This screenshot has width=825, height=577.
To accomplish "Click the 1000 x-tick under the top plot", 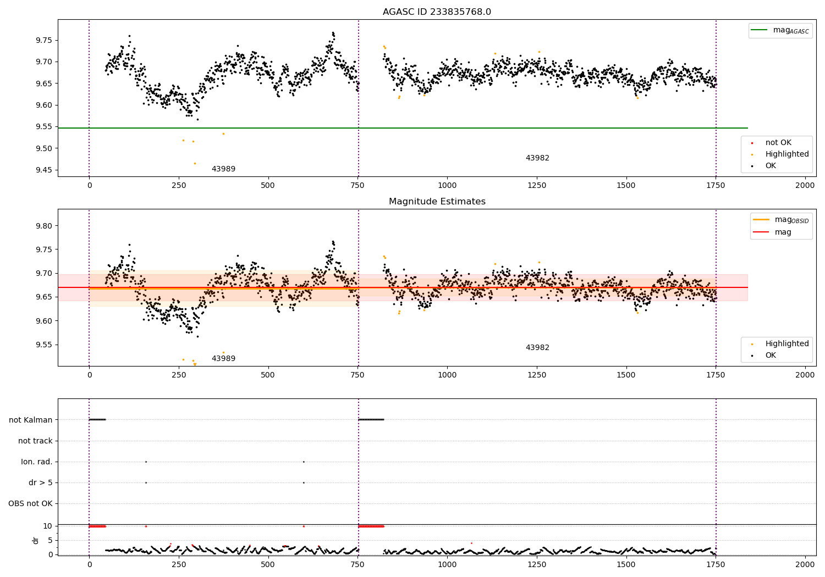I will coord(447,186).
